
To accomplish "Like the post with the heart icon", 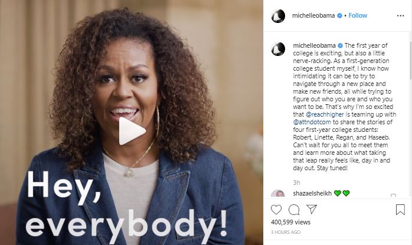I will (276, 210).
